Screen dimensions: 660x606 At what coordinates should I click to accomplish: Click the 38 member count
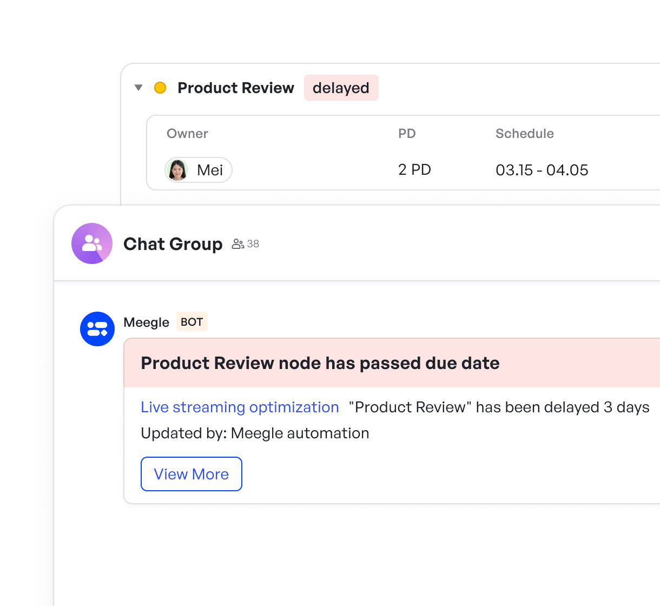pyautogui.click(x=253, y=244)
